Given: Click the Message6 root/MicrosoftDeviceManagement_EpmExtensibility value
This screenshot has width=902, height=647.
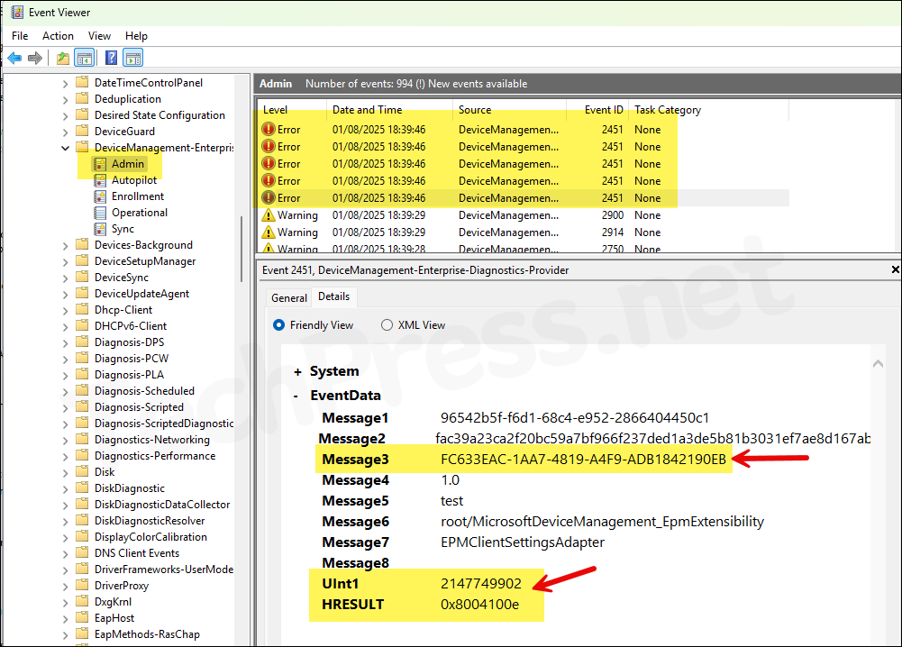Looking at the screenshot, I should click(602, 522).
